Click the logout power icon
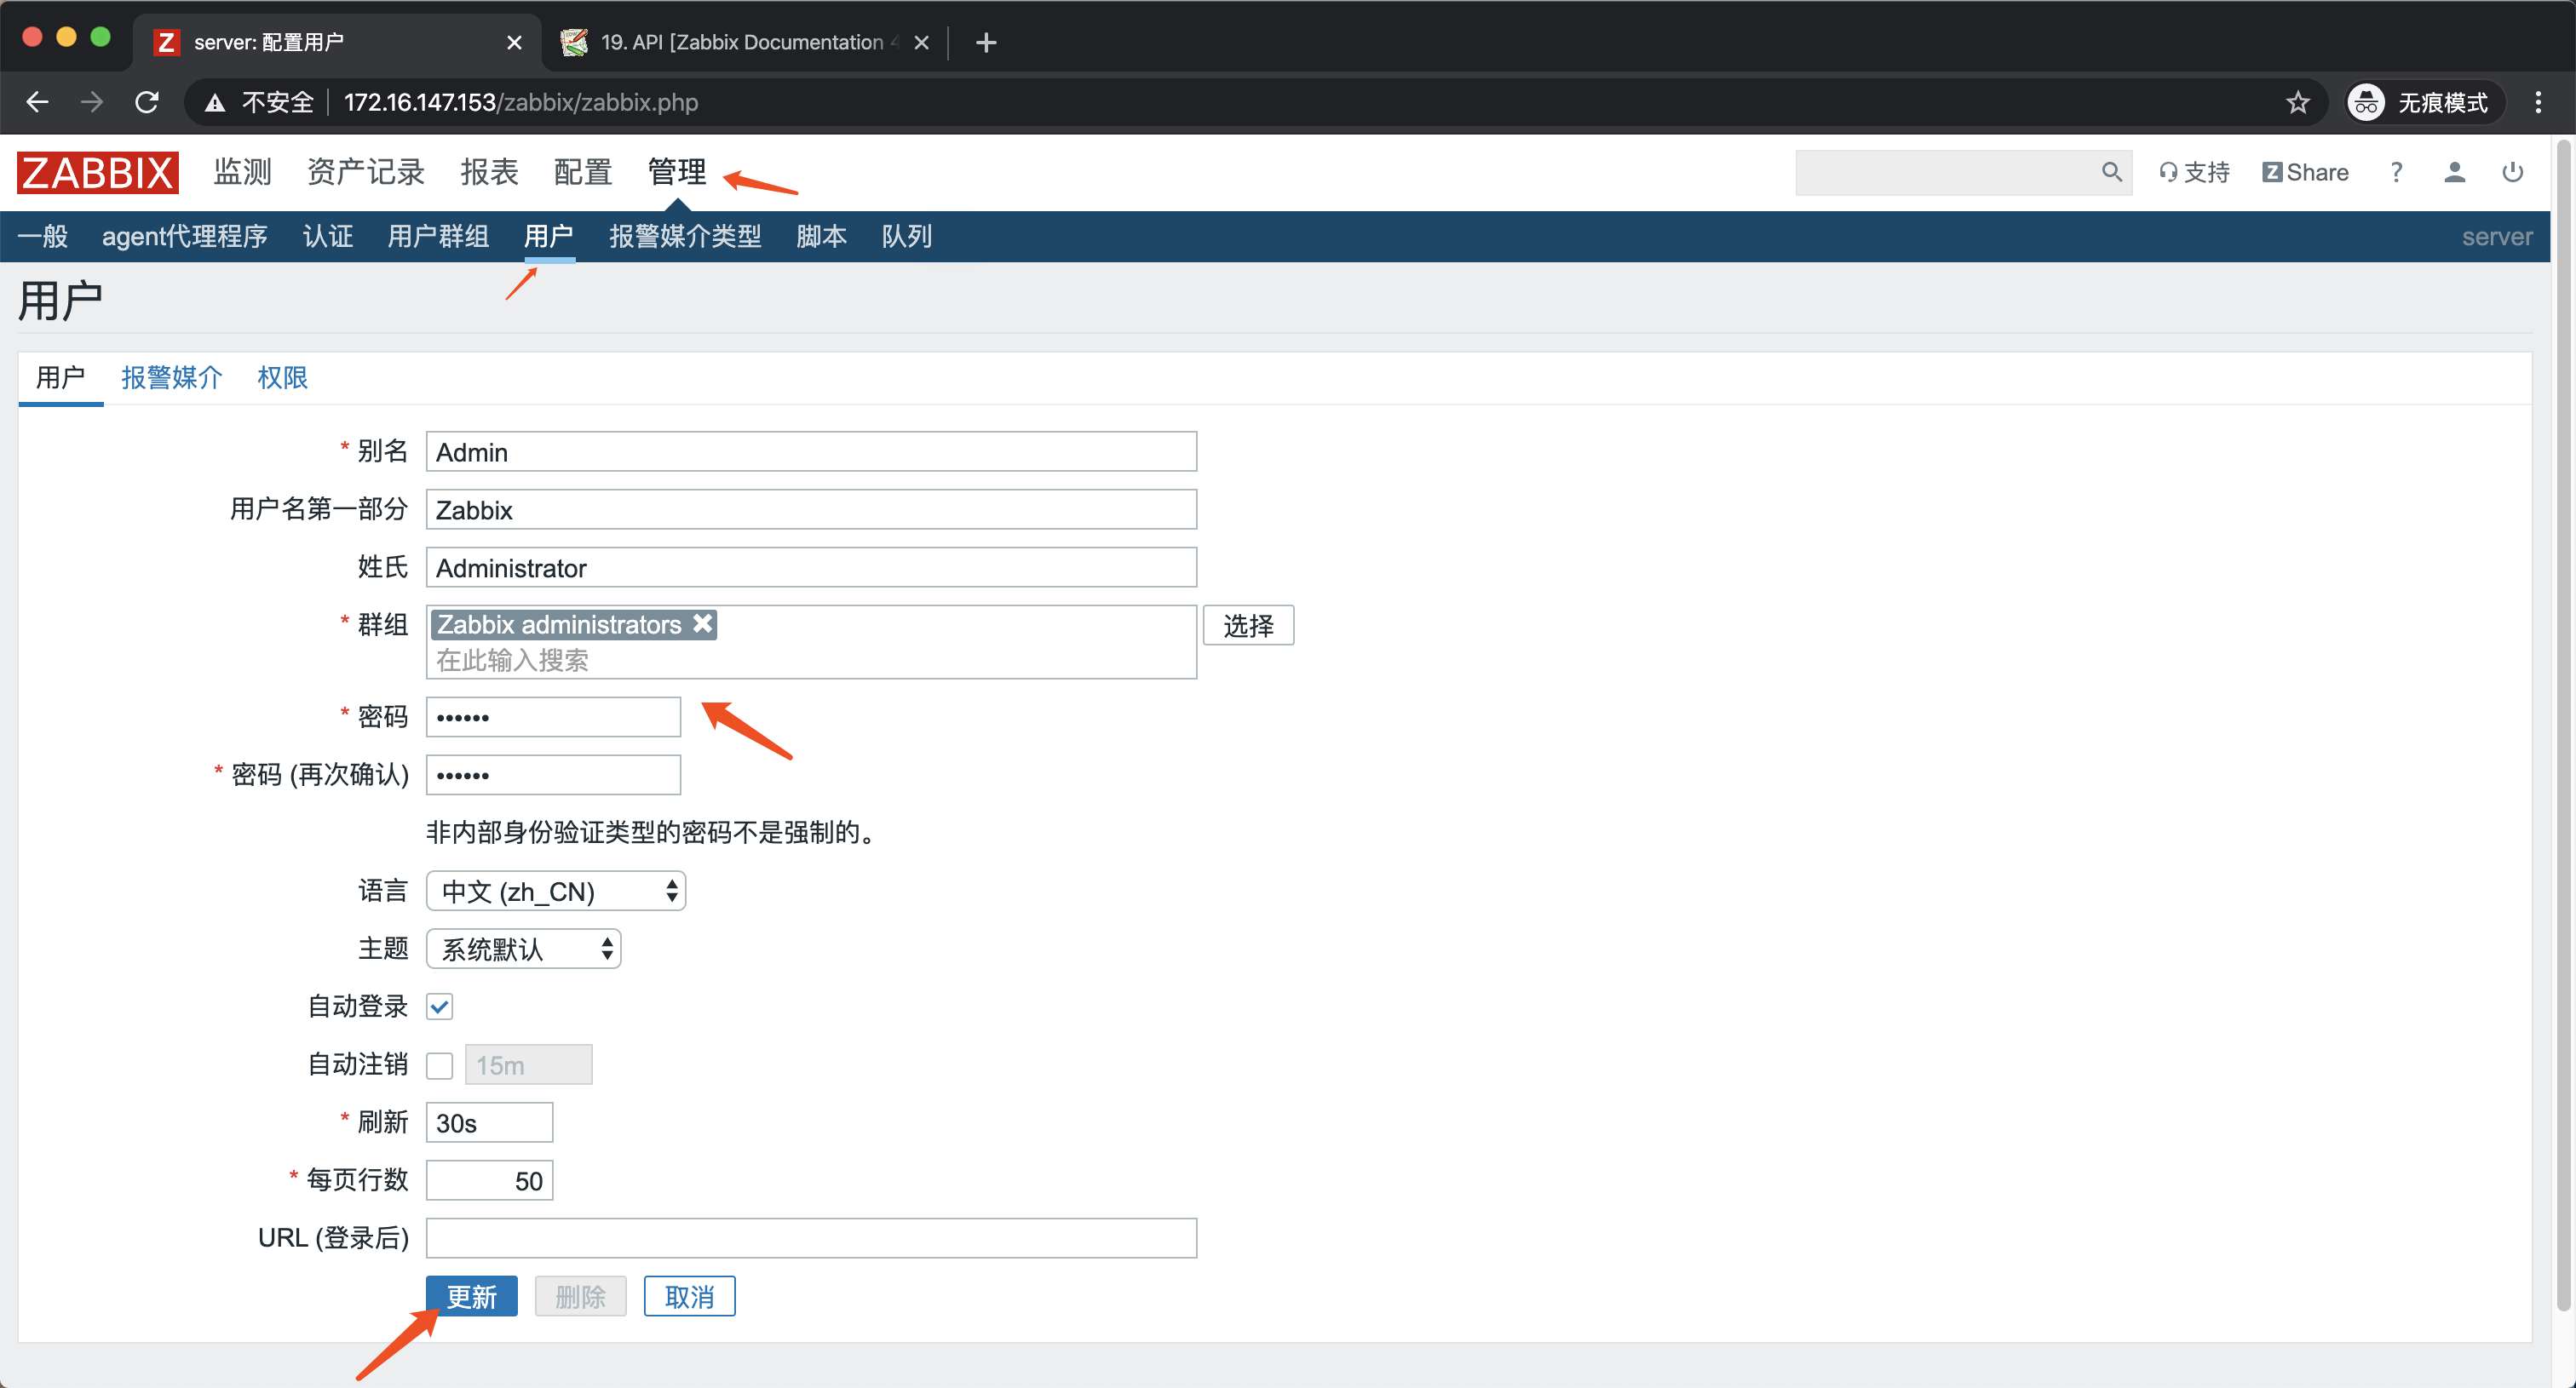 (x=2512, y=172)
